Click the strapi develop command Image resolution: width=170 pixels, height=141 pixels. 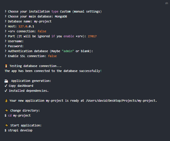pyautogui.click(x=20, y=130)
